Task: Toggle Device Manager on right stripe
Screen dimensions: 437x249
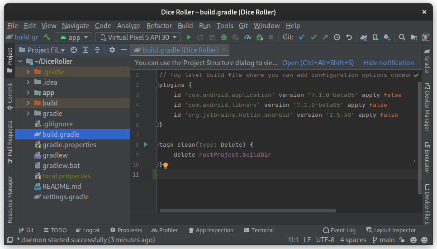Action: pyautogui.click(x=427, y=107)
